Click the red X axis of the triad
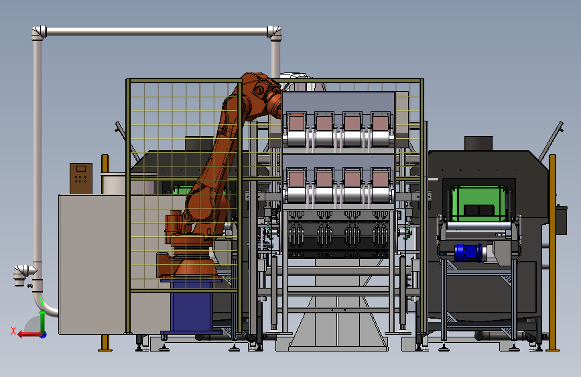This screenshot has width=581, height=377. [29, 334]
